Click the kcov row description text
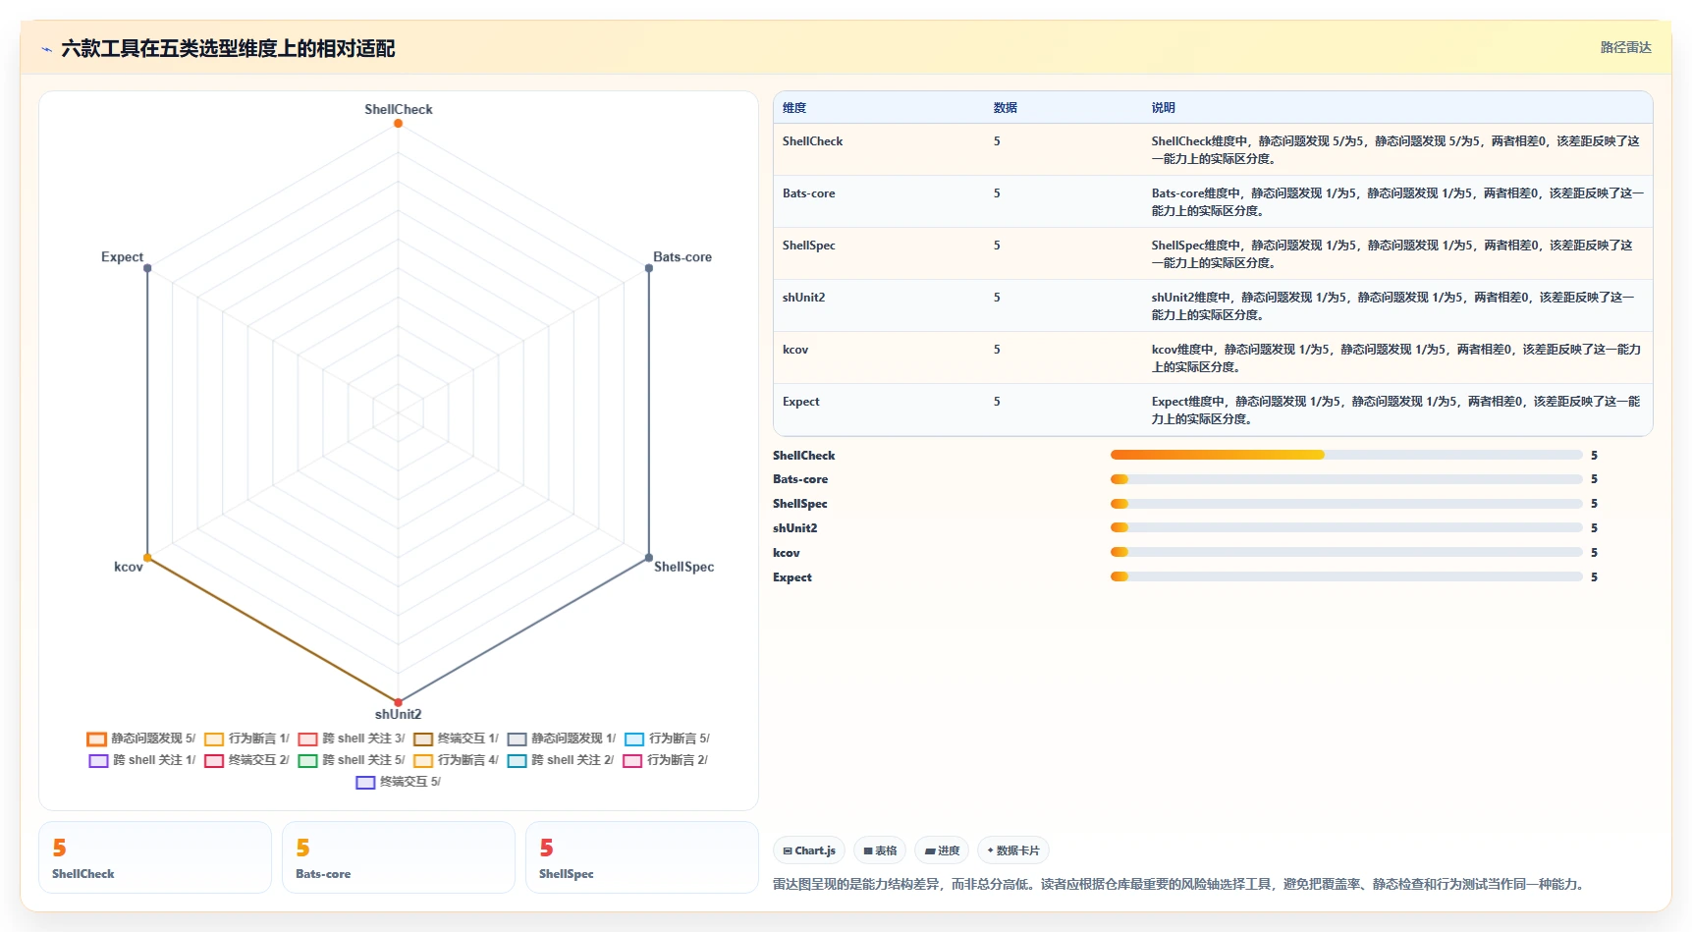 [x=1395, y=358]
